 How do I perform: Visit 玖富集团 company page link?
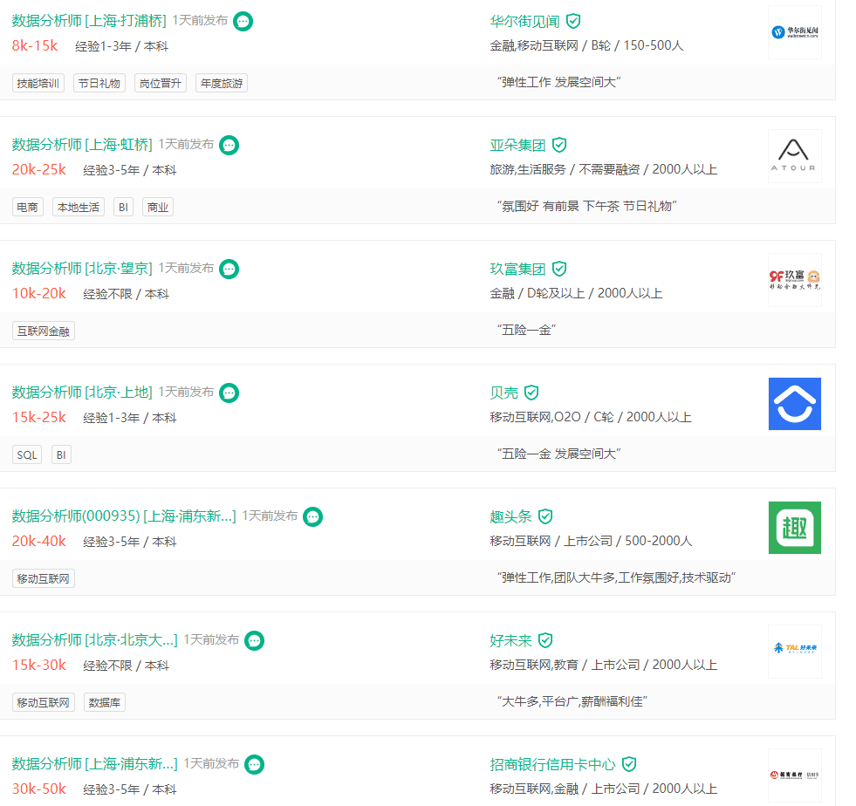pyautogui.click(x=517, y=269)
